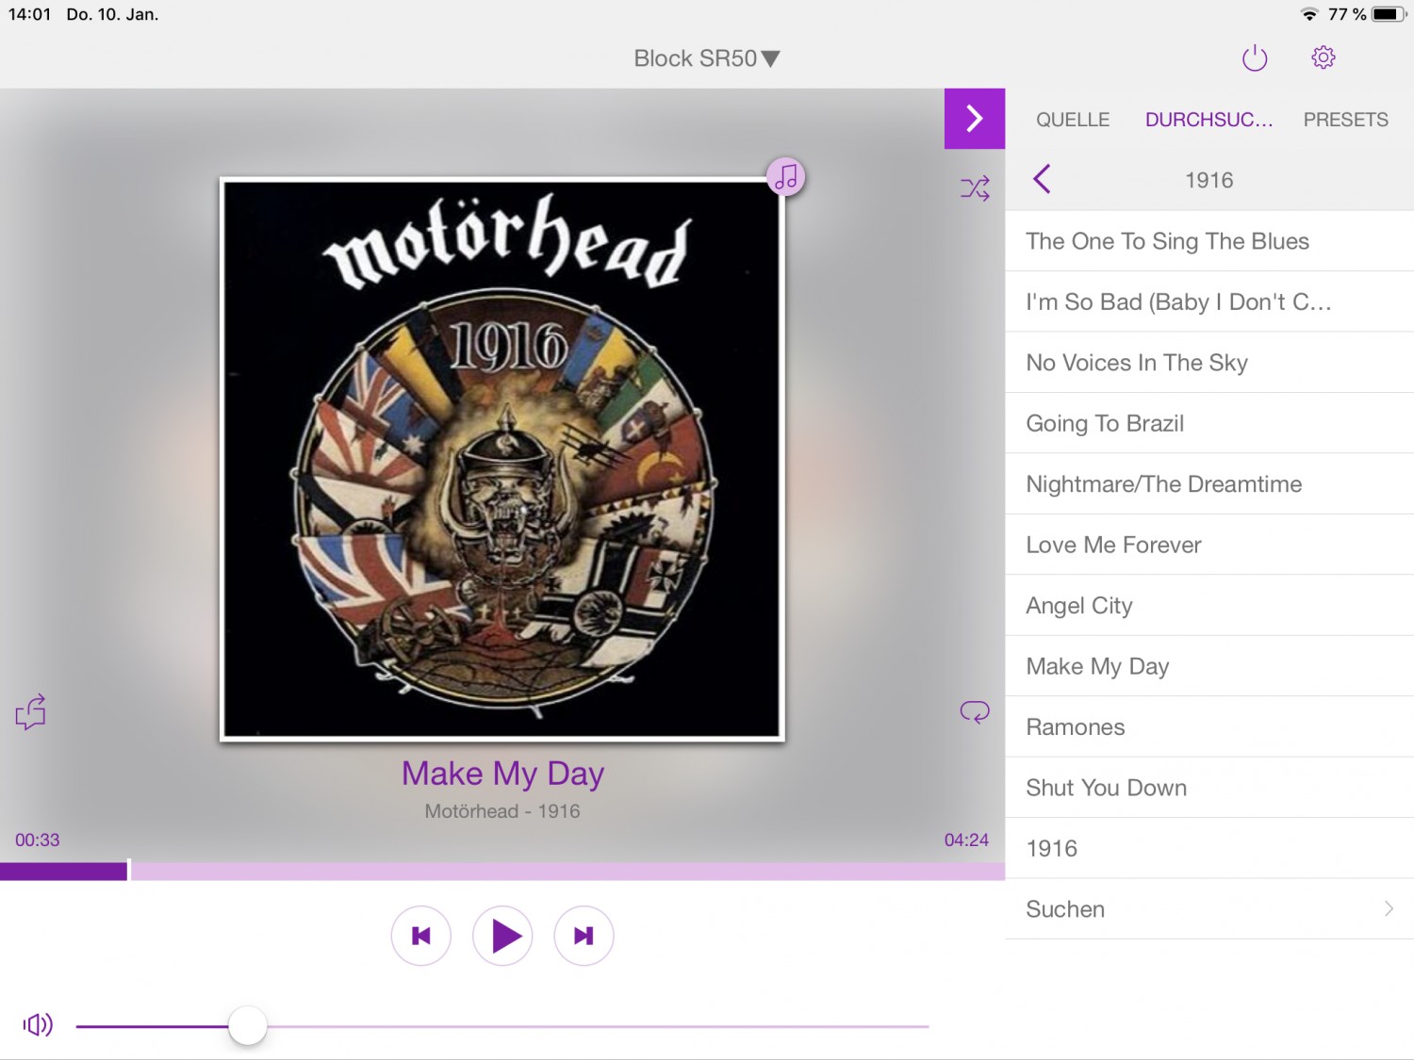Tap the status bar clock 14:01
Image resolution: width=1414 pixels, height=1060 pixels.
(x=29, y=14)
